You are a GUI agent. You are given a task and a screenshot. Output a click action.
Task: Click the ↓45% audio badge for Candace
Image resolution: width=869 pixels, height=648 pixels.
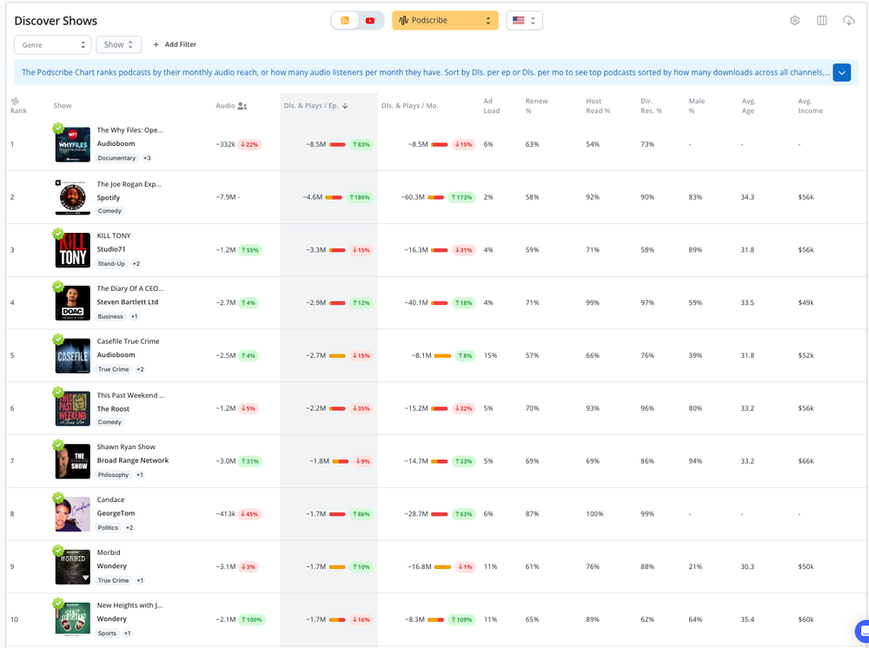pyautogui.click(x=249, y=514)
